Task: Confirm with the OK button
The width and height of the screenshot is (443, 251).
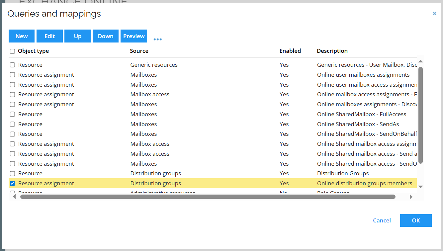Action: [416, 220]
